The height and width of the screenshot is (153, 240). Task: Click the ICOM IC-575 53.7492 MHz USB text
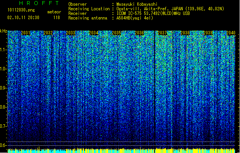pos(153,13)
